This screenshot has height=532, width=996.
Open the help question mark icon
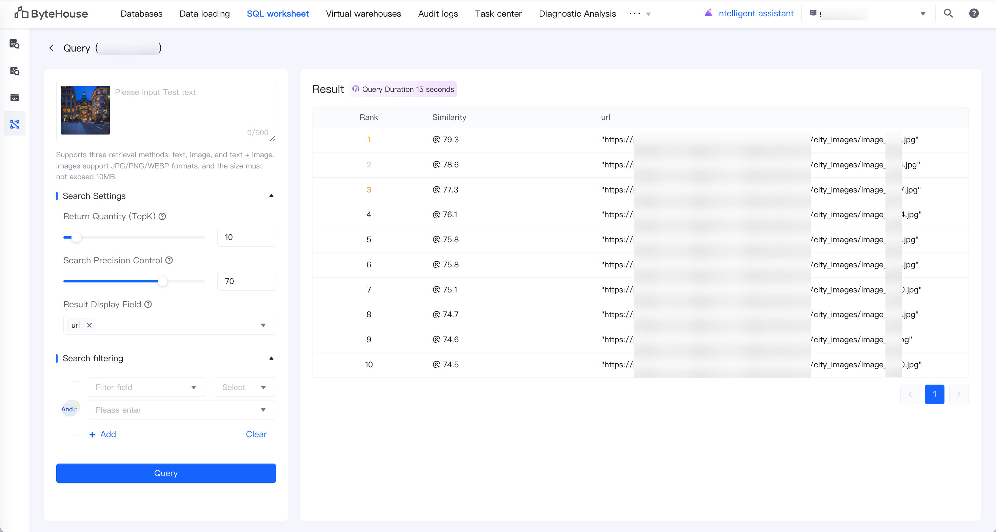click(x=974, y=14)
